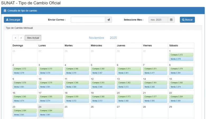206x119 pixels.
Task: Click the Viernes column header
Action: [x=147, y=45]
